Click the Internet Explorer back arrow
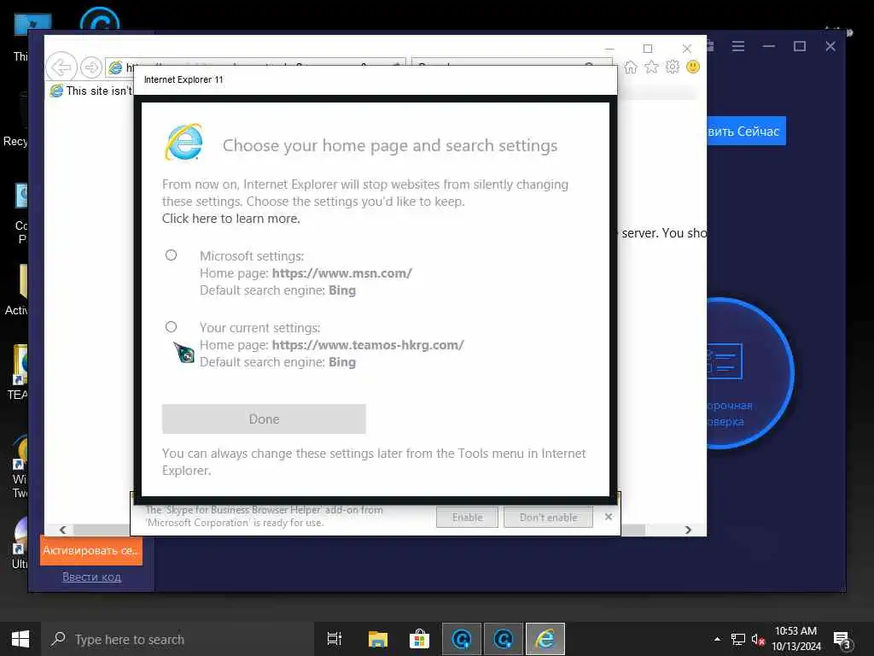The width and height of the screenshot is (874, 656). coord(61,67)
